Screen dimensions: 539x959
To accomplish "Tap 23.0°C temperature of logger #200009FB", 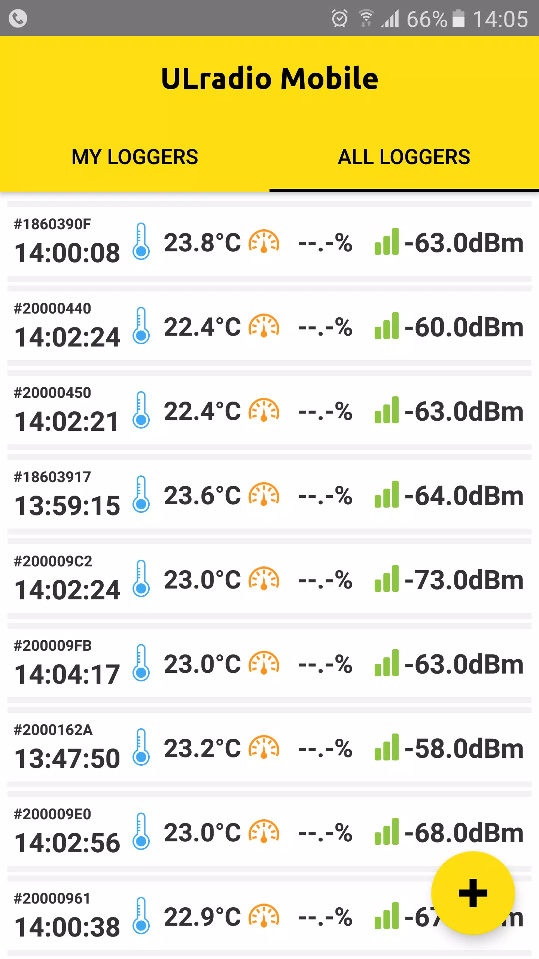I will tap(202, 664).
